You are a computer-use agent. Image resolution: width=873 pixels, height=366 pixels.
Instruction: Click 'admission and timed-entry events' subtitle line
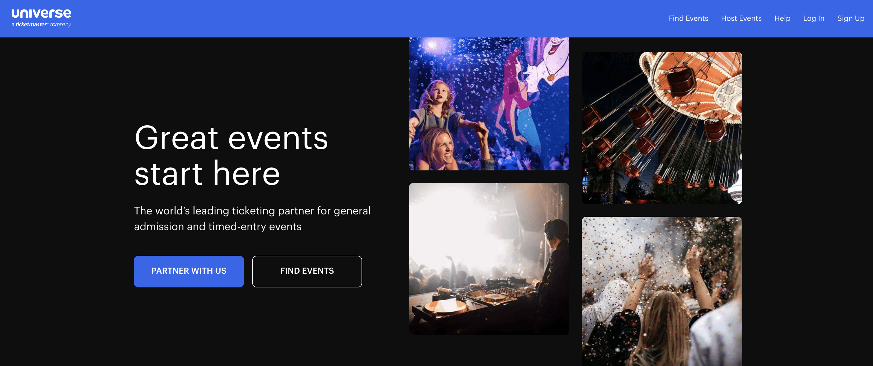[218, 226]
